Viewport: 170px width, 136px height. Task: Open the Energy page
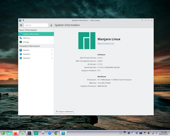click(36, 42)
